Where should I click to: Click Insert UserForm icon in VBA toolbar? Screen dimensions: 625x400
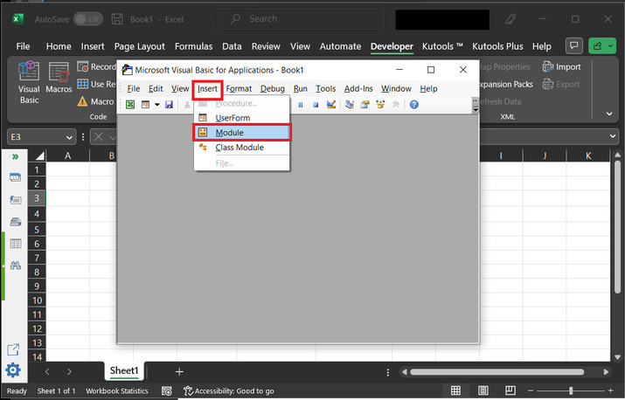[145, 105]
